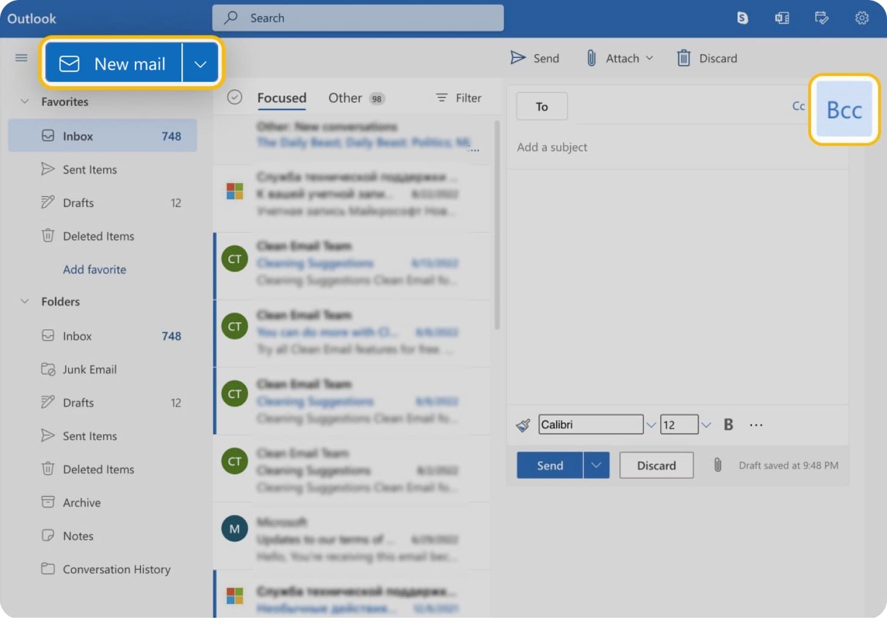Open more formatting options with the ellipsis icon
Screen dimensions: 887x619
click(756, 425)
